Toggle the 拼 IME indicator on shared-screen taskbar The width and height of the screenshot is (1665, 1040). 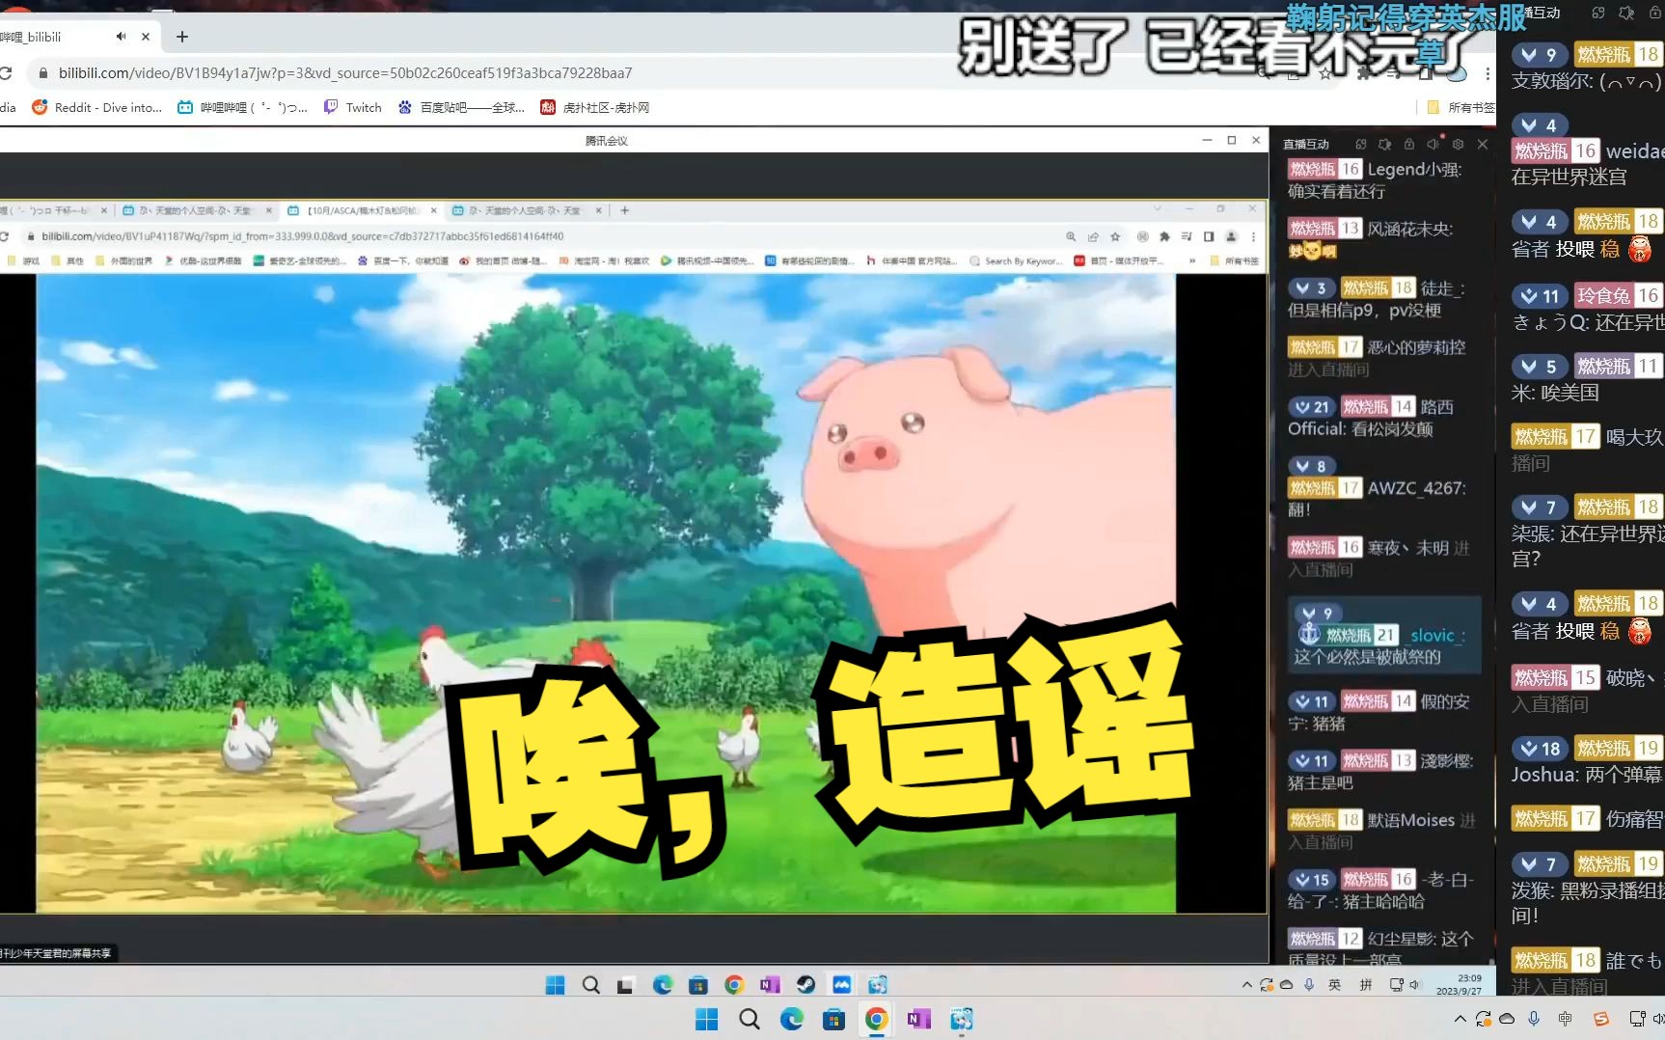1366,985
